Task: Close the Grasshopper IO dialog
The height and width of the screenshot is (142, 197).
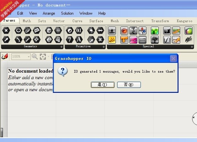Action: pyautogui.click(x=173, y=59)
